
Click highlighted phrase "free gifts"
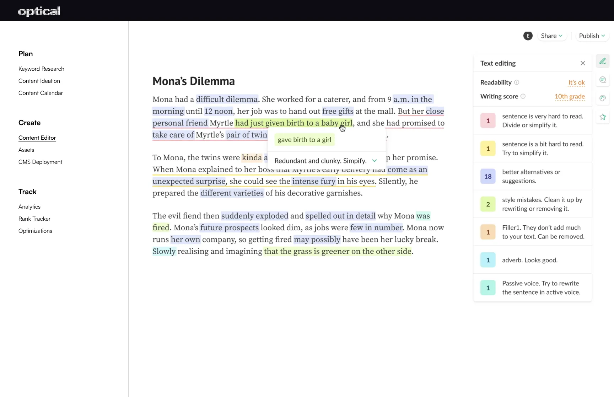[x=338, y=111]
